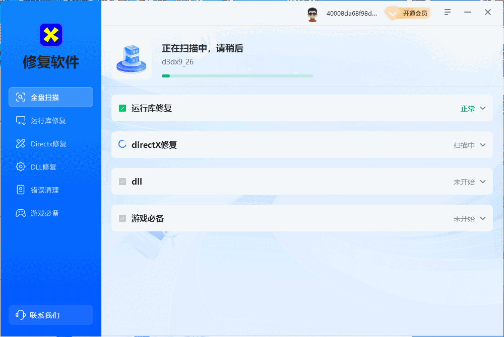Click the 联系我们 headset icon

[x=20, y=314]
